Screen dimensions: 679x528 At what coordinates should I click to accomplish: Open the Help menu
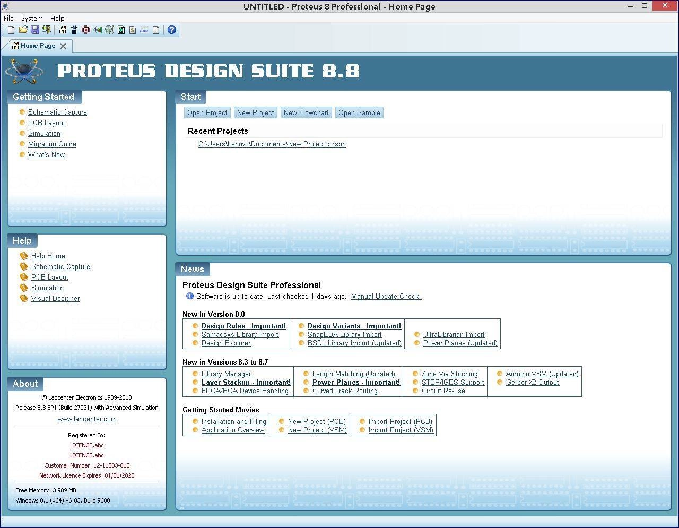tap(57, 18)
